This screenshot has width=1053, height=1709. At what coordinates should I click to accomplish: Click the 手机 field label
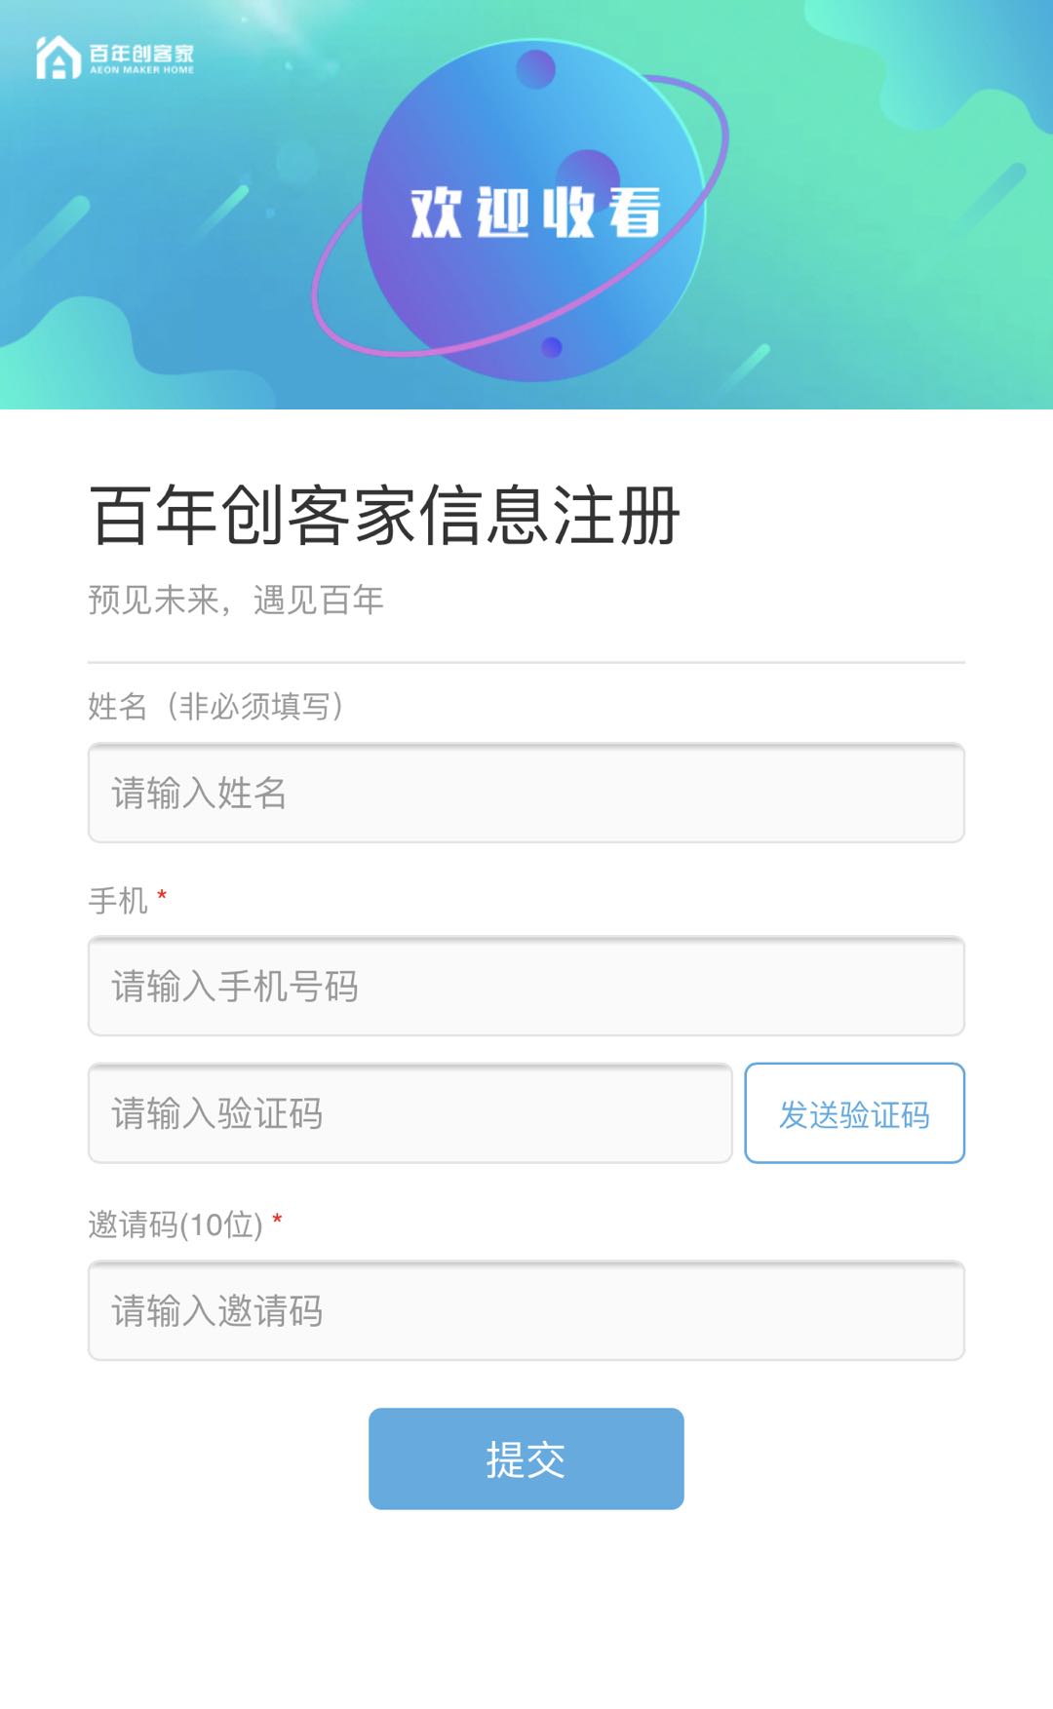click(x=118, y=900)
